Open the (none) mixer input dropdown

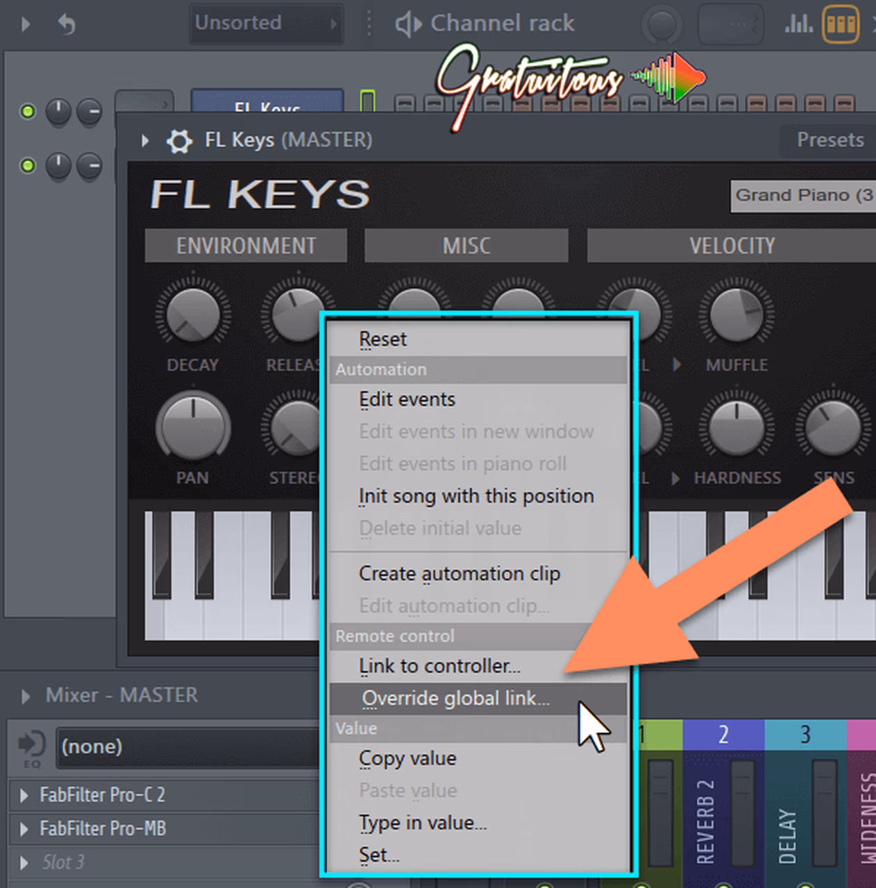[x=187, y=747]
